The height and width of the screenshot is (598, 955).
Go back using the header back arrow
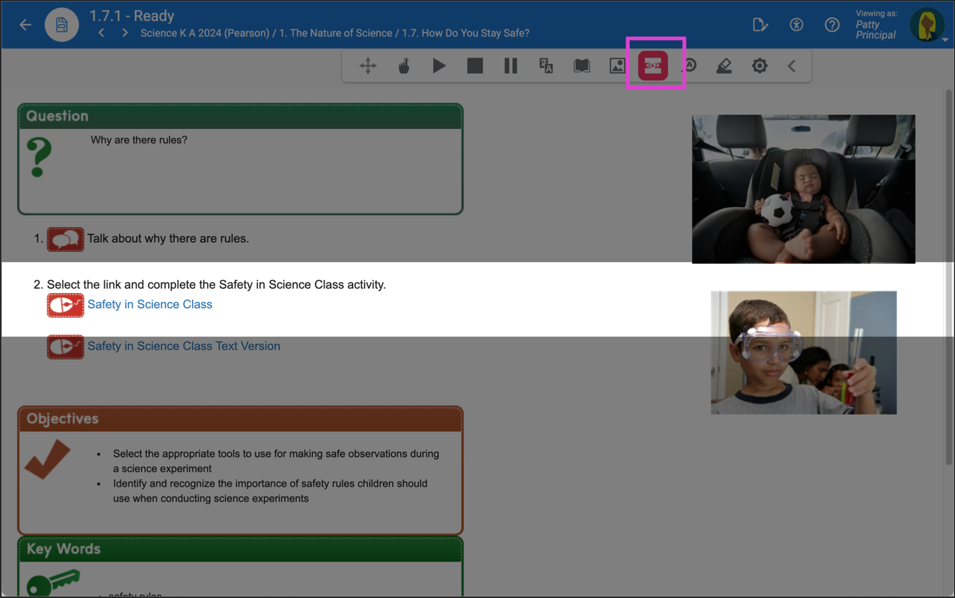[x=26, y=25]
